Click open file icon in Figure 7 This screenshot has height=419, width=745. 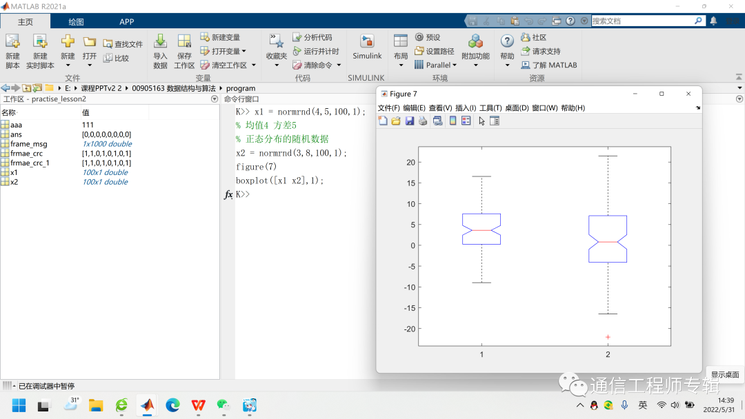pos(396,121)
